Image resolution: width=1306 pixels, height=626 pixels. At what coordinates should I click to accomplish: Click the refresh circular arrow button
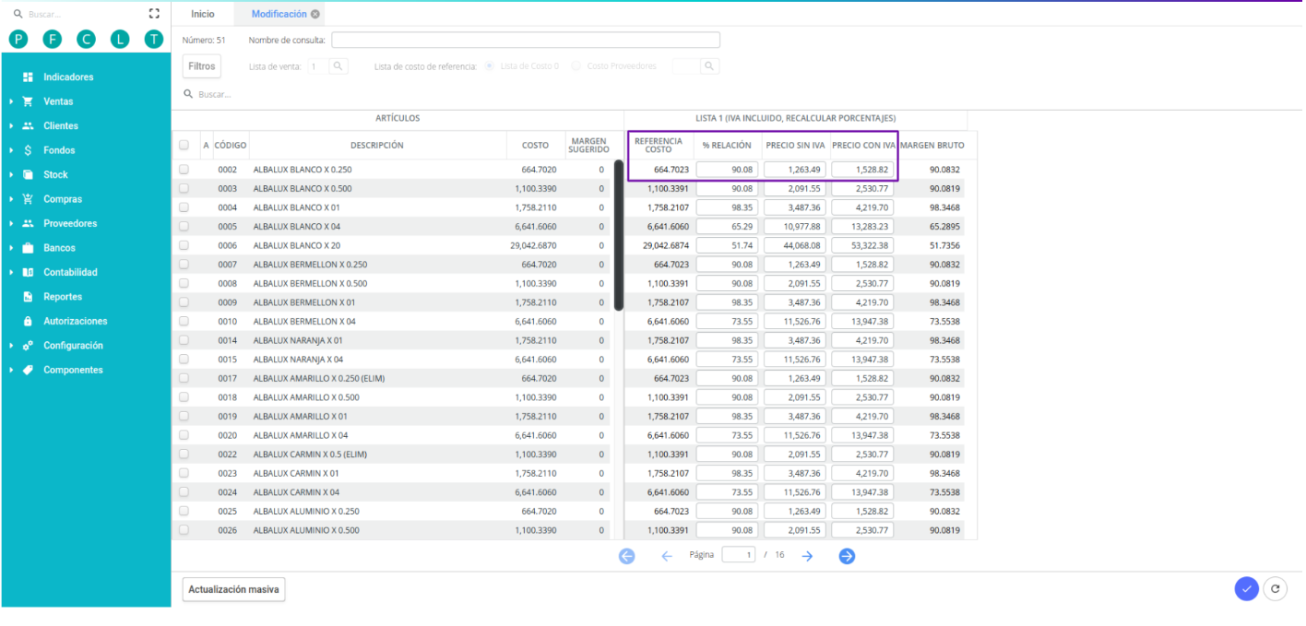[1276, 588]
